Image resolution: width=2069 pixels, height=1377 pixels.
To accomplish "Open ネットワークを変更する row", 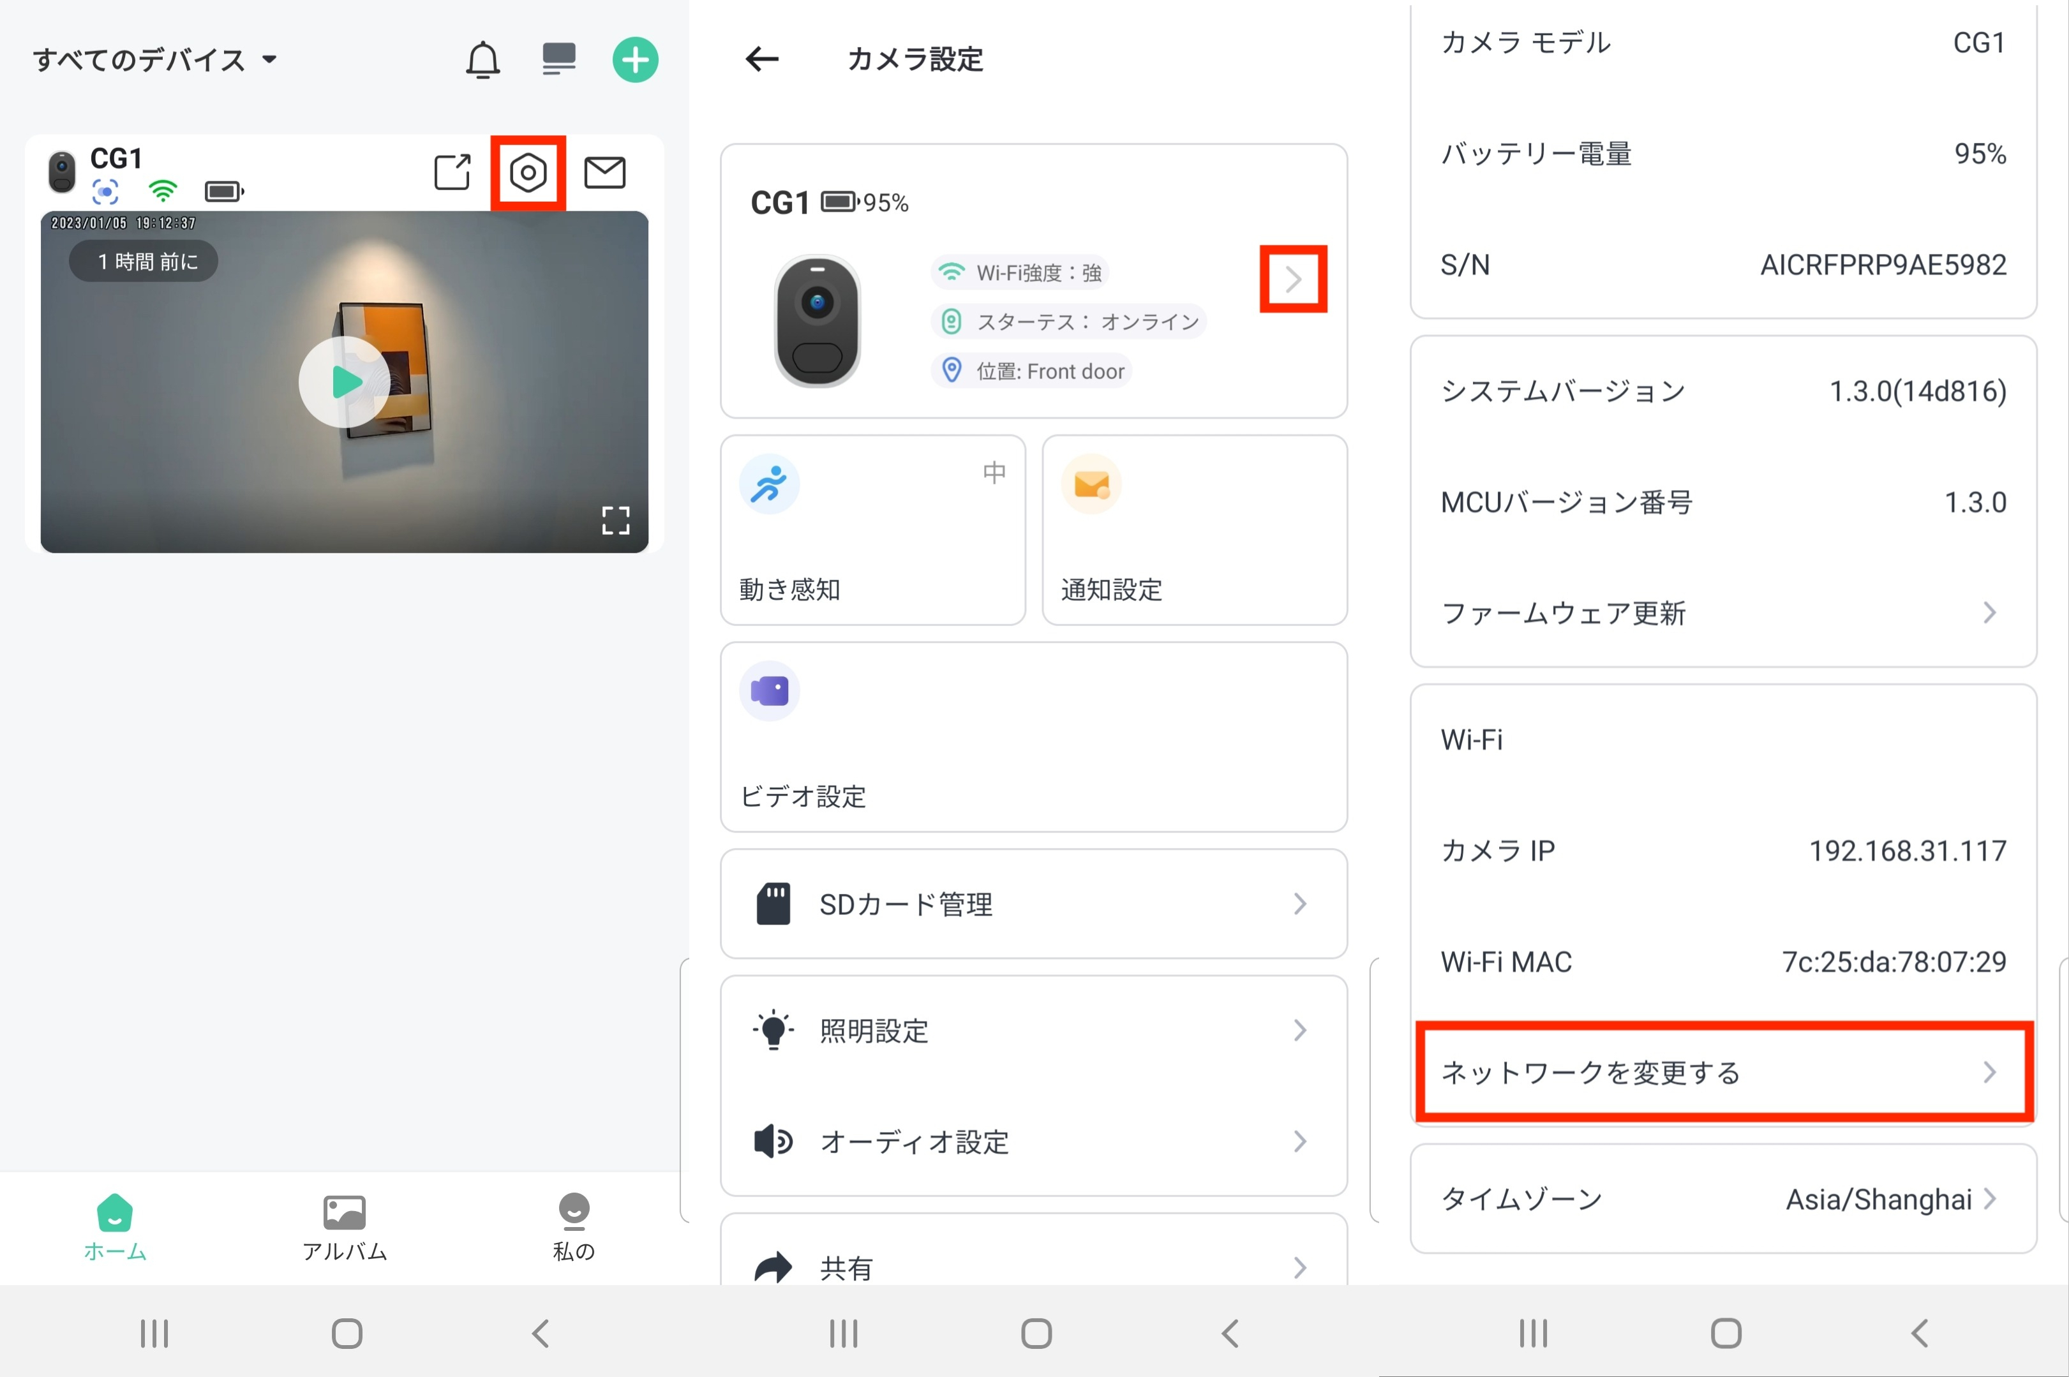I will [1723, 1072].
